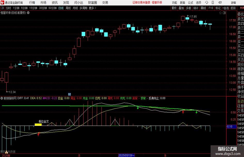Click the 复权 toolbar button
Image resolution: width=244 pixels, height=157 pixels.
point(174,8)
